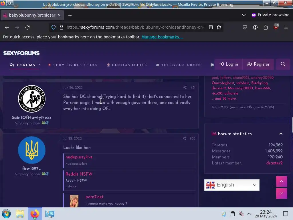Share post #31 via share icon
The height and width of the screenshot is (220, 293).
[185, 87]
